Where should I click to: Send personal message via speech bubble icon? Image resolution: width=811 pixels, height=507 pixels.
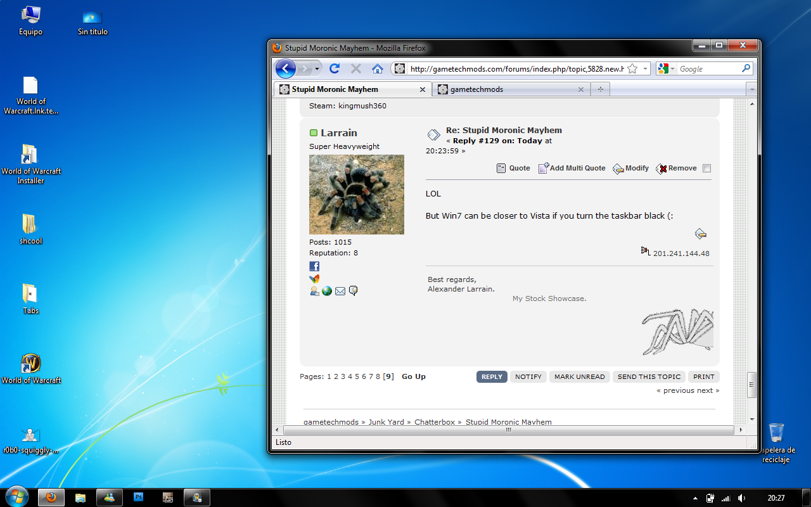click(354, 291)
